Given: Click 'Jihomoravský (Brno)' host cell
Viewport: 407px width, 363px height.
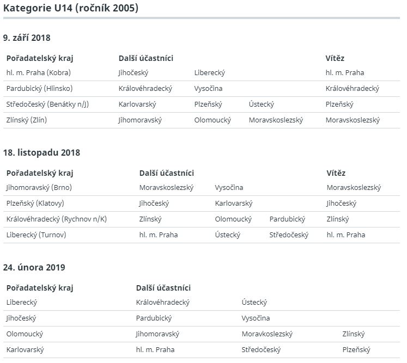Looking at the screenshot, I should tap(39, 187).
